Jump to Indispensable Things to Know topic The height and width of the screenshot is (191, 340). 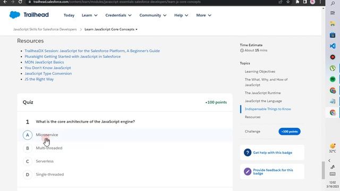click(268, 109)
